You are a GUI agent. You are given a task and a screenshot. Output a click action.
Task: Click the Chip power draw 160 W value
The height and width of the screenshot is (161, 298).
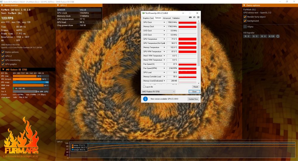(x=83, y=25)
